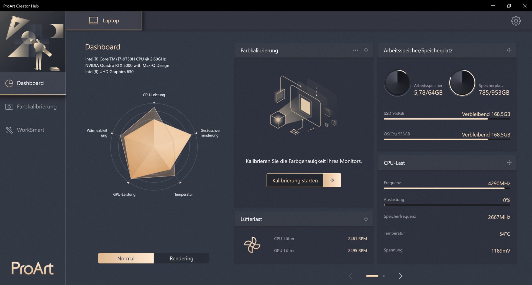Click the GPU-Leistung radar label
The height and width of the screenshot is (285, 532).
click(x=124, y=195)
